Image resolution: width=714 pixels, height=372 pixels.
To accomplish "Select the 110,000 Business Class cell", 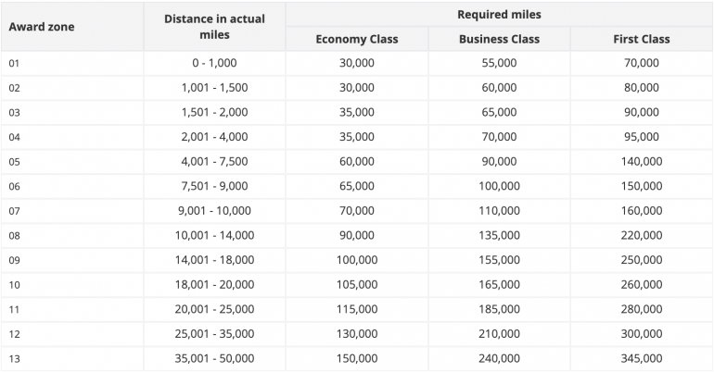I will click(x=499, y=211).
